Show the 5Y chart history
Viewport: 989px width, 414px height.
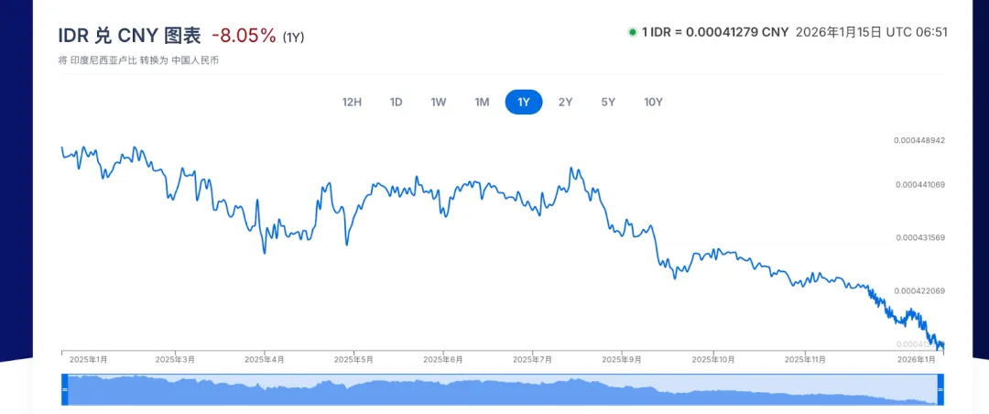point(608,102)
